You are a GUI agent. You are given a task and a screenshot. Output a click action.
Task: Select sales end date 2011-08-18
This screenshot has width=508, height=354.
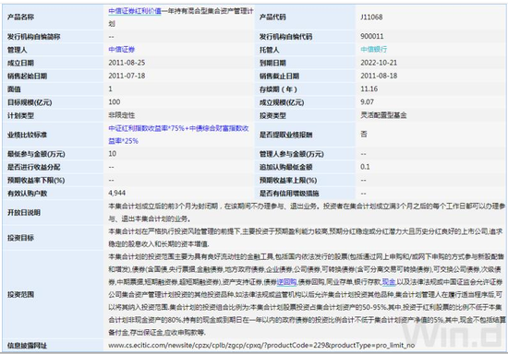pyautogui.click(x=379, y=76)
